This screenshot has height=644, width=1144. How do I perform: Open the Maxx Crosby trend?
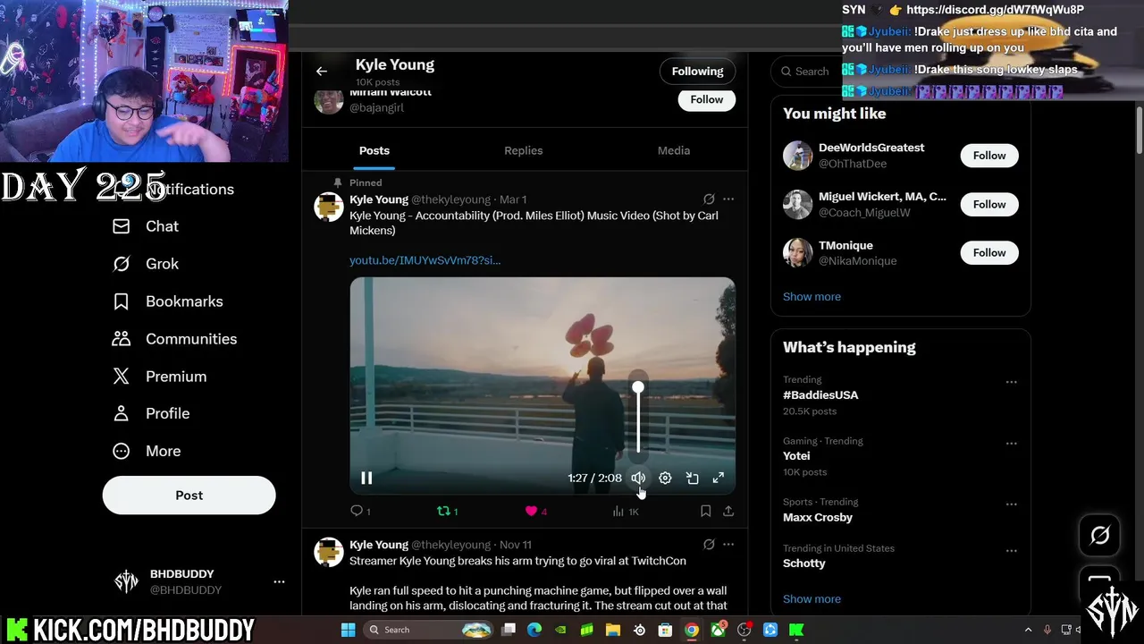pyautogui.click(x=818, y=517)
